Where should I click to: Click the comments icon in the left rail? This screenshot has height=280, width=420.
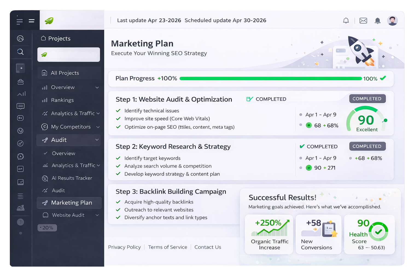point(21,106)
